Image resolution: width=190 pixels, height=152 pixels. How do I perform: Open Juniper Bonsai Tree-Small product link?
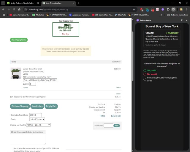(x=32, y=69)
